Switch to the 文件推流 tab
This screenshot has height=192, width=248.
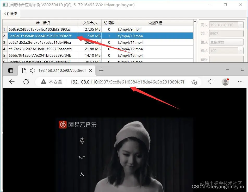tap(10, 14)
